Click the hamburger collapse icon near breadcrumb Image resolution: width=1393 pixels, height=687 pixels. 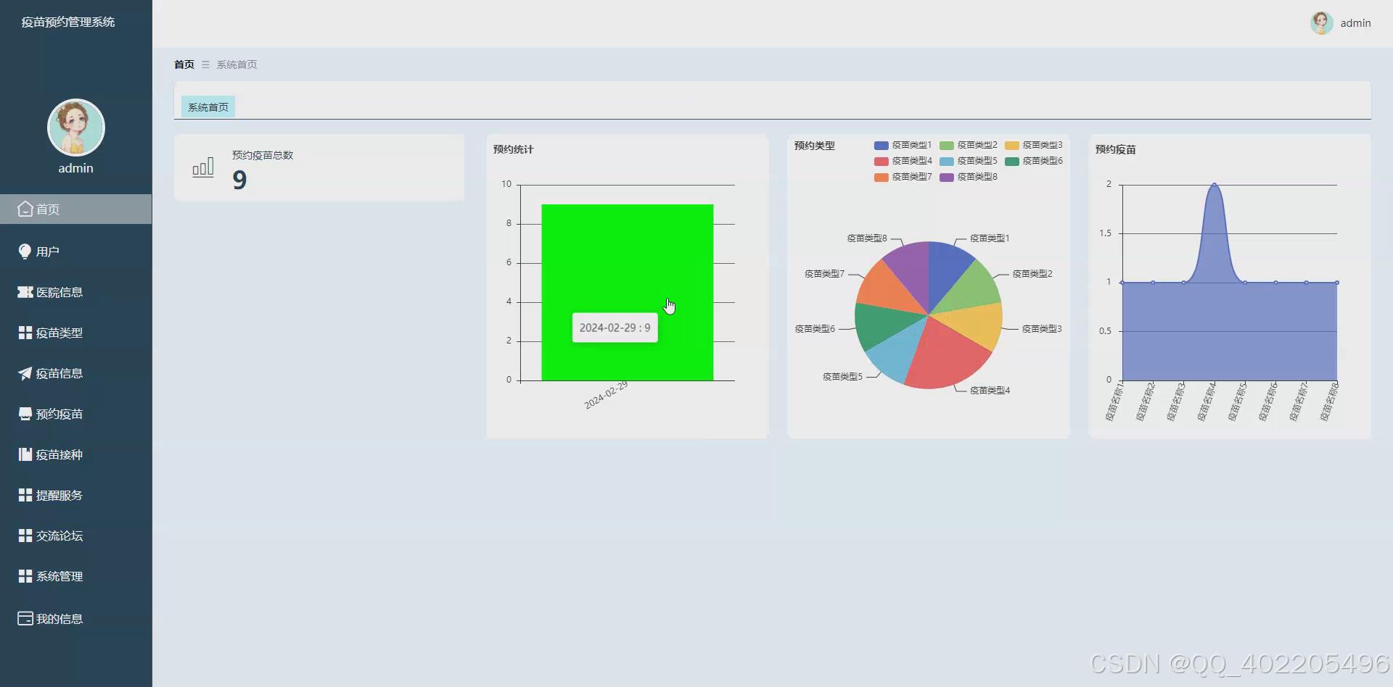pos(205,64)
